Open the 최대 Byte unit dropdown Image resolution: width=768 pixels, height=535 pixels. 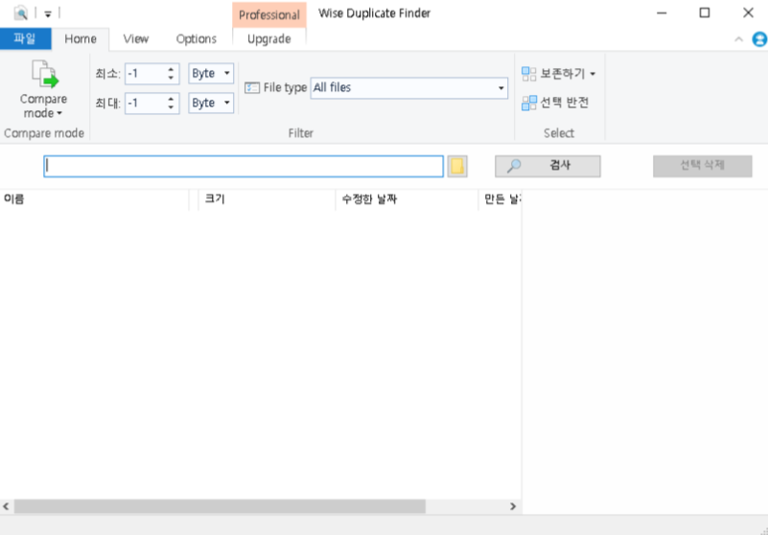tap(211, 103)
